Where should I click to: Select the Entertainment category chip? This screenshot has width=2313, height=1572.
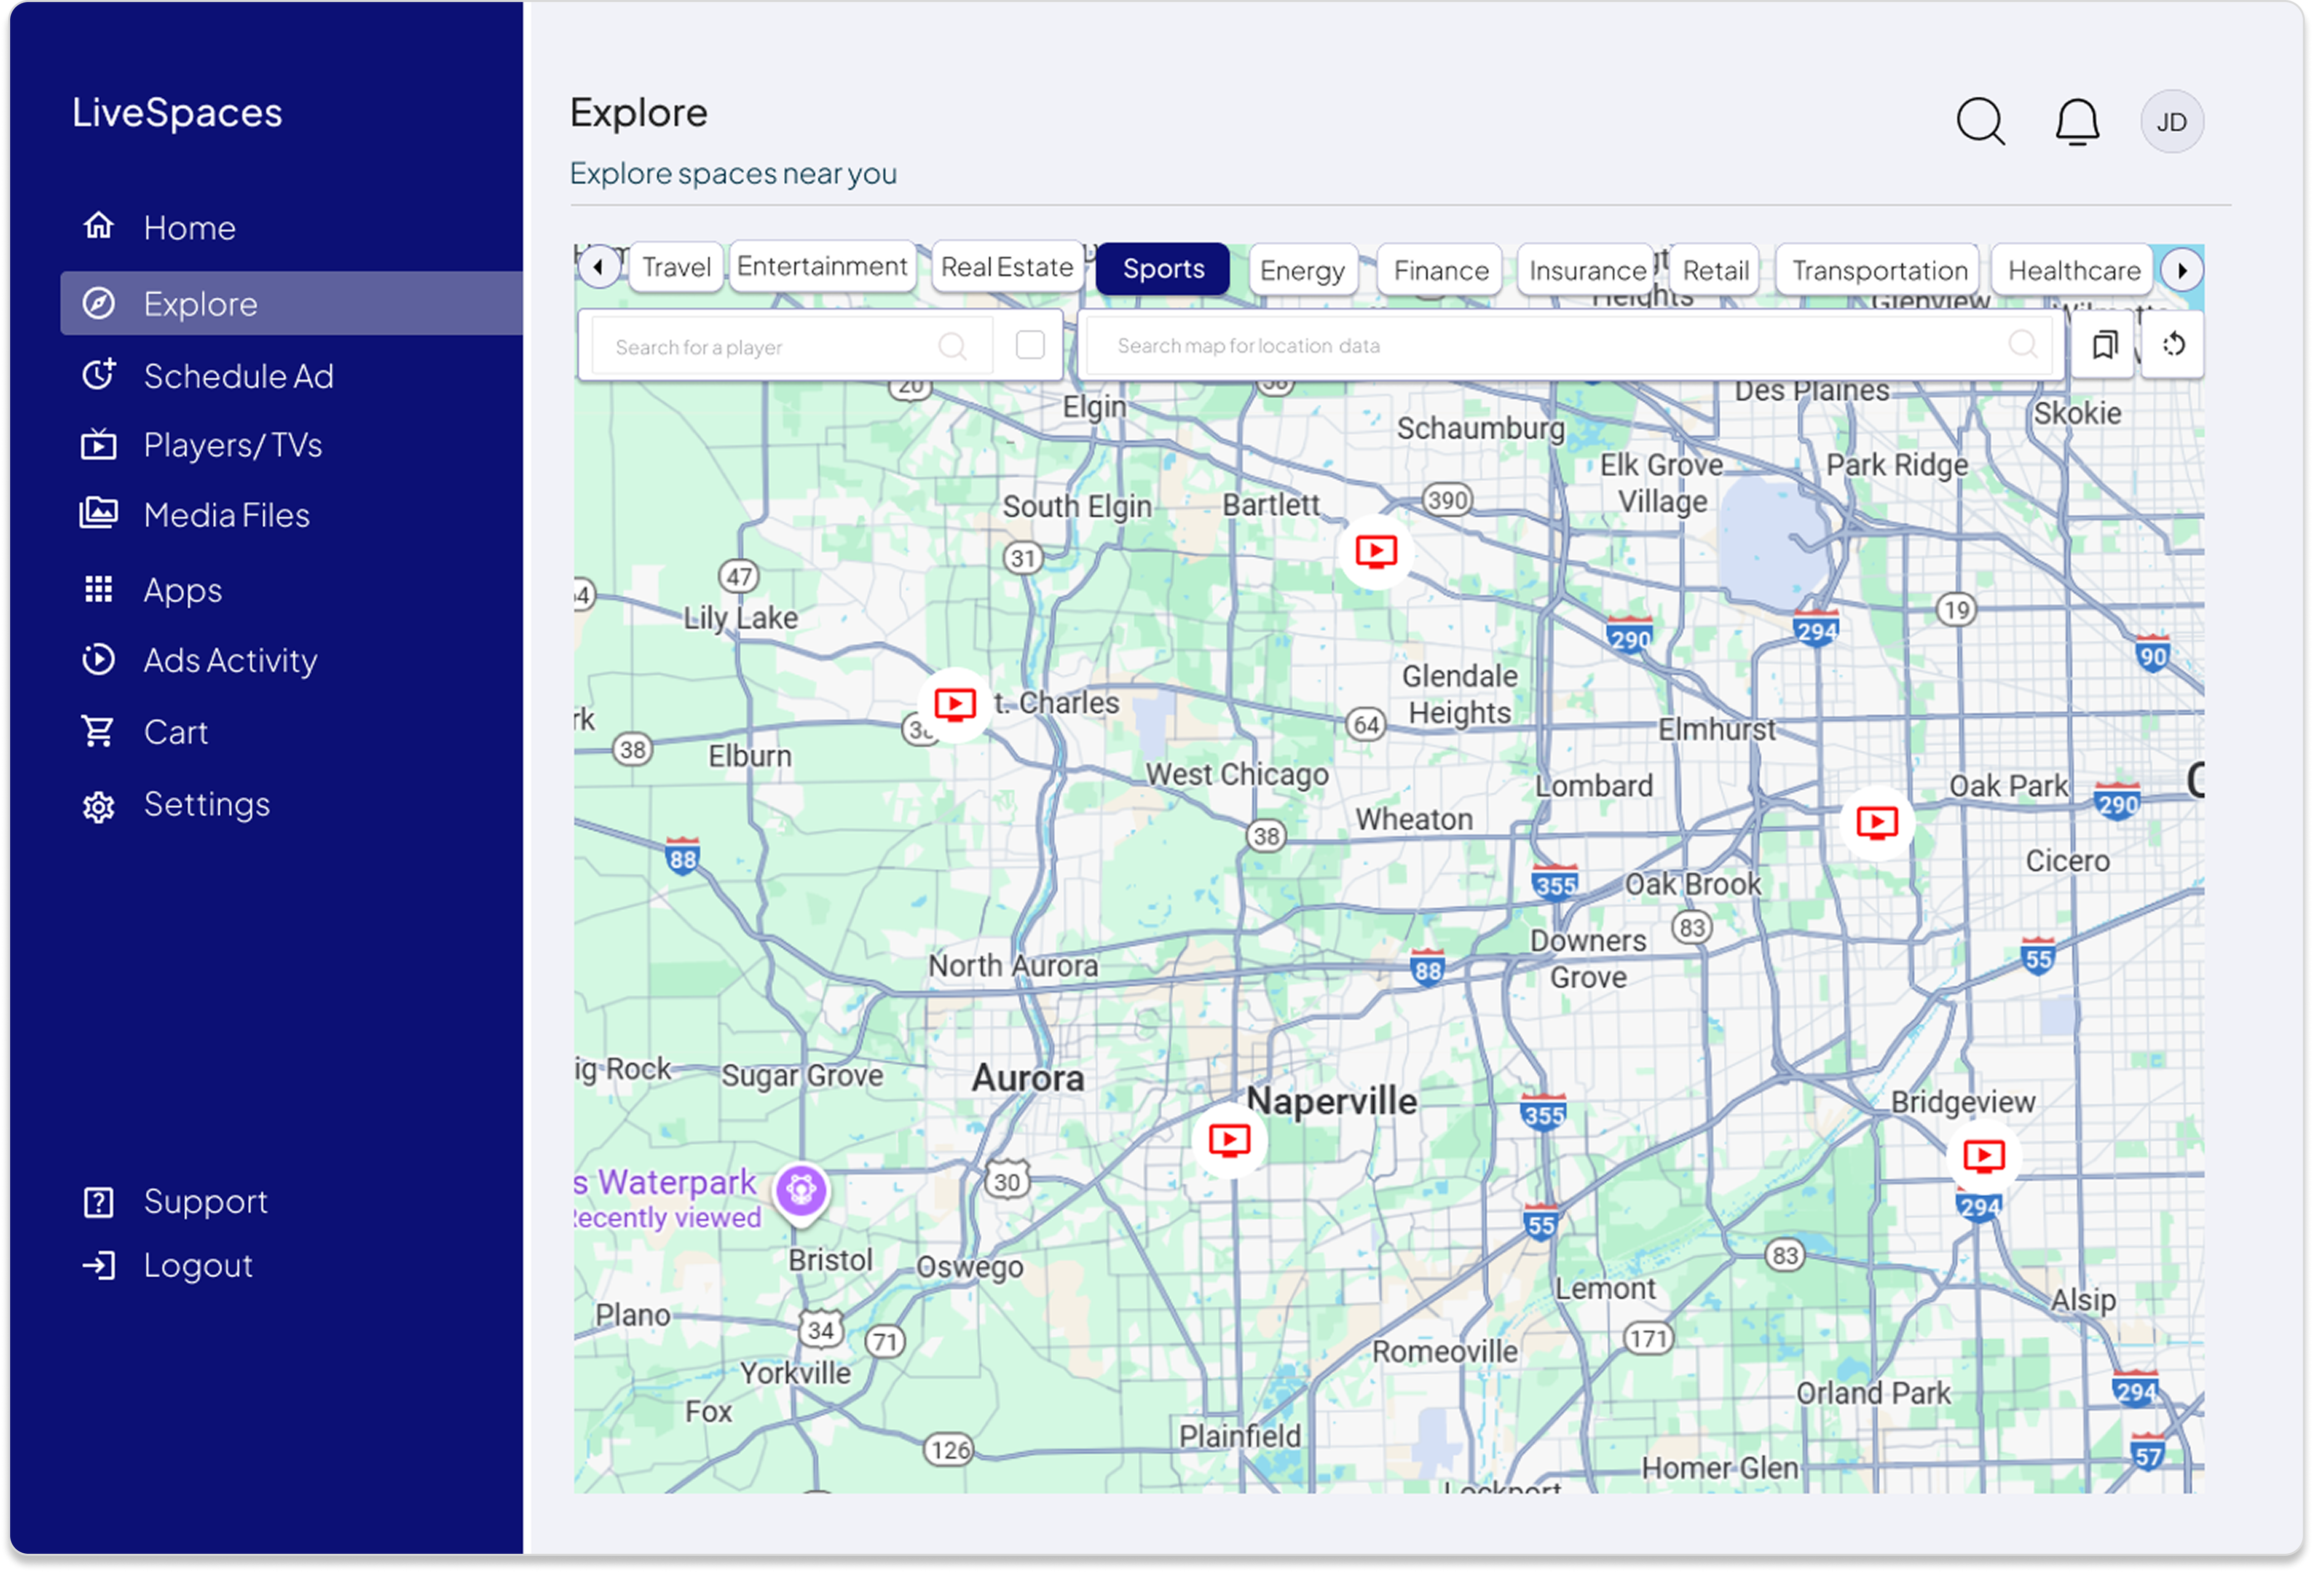pyautogui.click(x=822, y=266)
